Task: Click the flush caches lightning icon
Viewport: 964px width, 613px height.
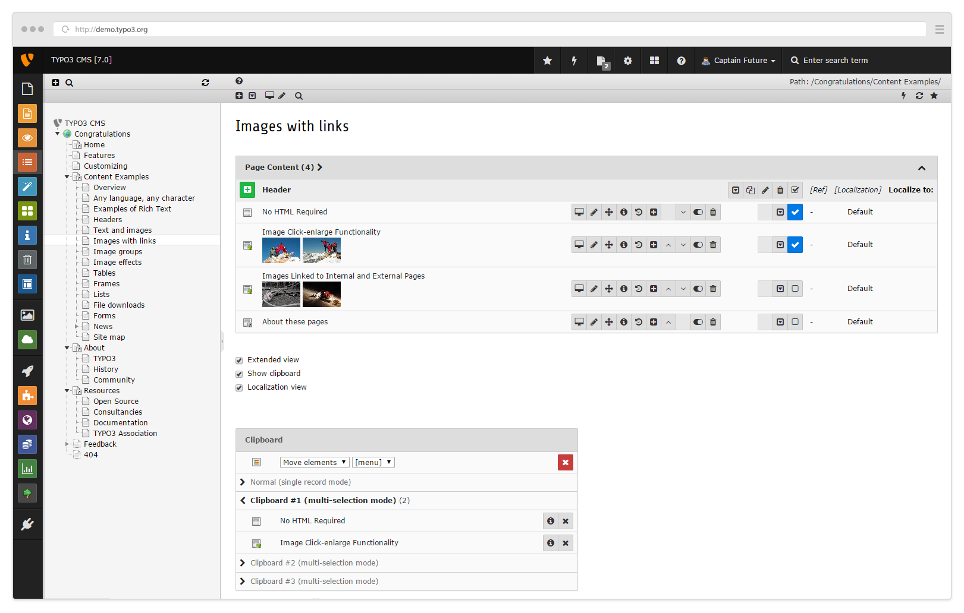Action: pos(574,61)
